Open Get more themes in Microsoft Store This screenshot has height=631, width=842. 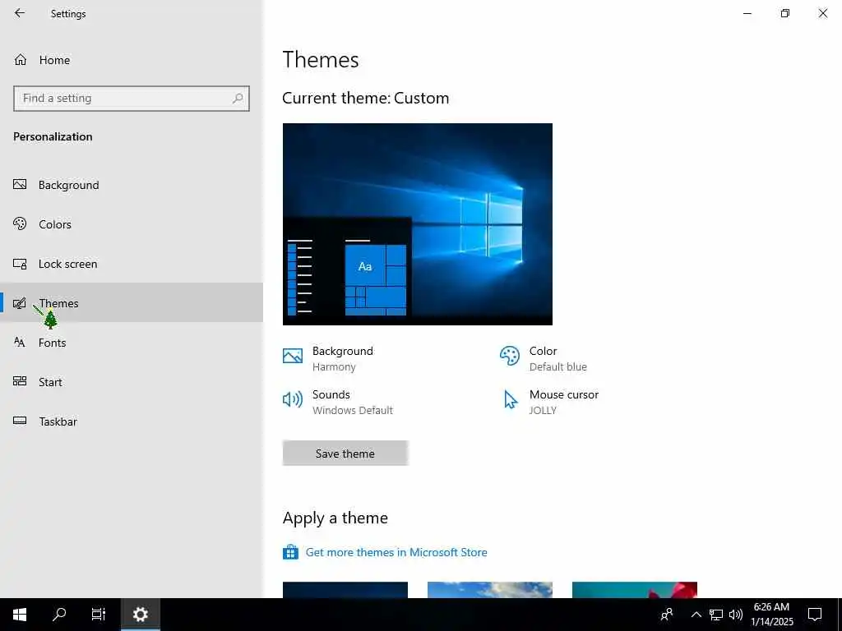click(396, 552)
